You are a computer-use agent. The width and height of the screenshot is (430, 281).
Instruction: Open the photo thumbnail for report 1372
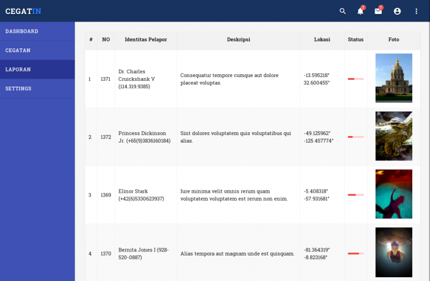[393, 136]
